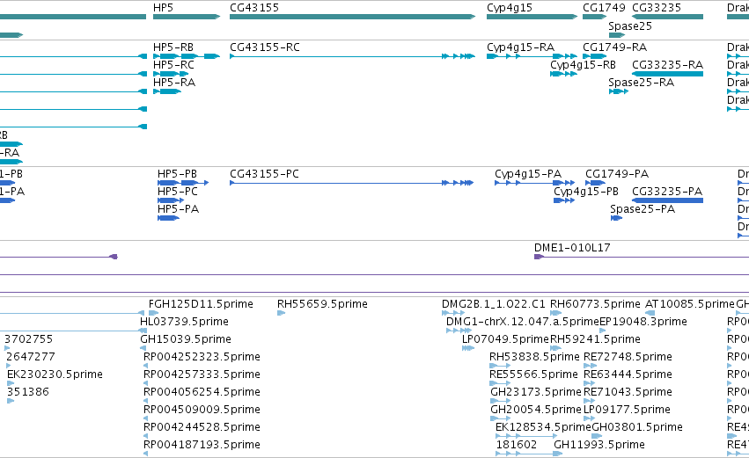Select the Cyp4g15 gene label
Viewport: 749px width, 458px height.
(510, 8)
